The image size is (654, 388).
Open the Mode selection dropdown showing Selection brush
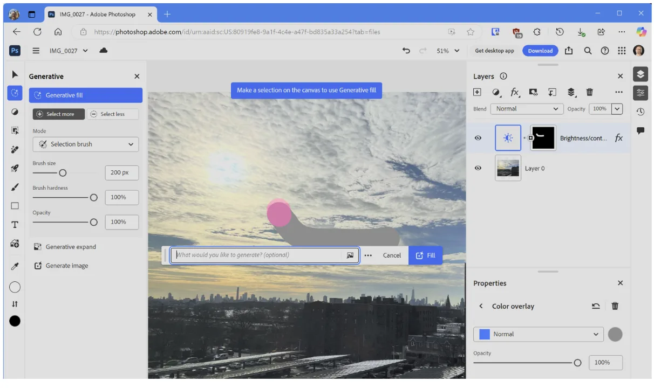[x=85, y=144]
